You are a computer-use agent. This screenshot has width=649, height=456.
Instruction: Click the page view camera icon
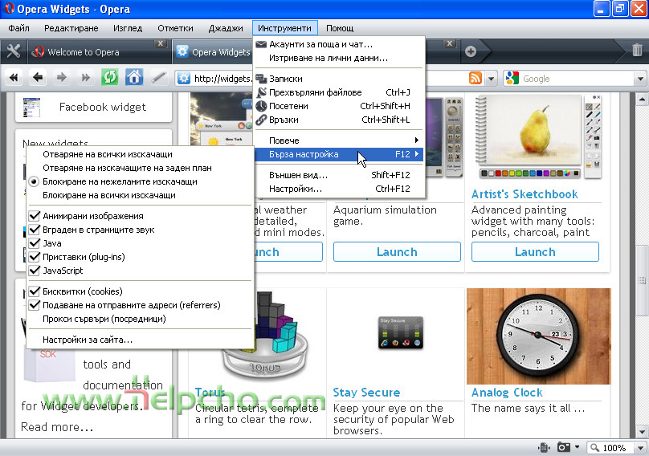point(563,447)
